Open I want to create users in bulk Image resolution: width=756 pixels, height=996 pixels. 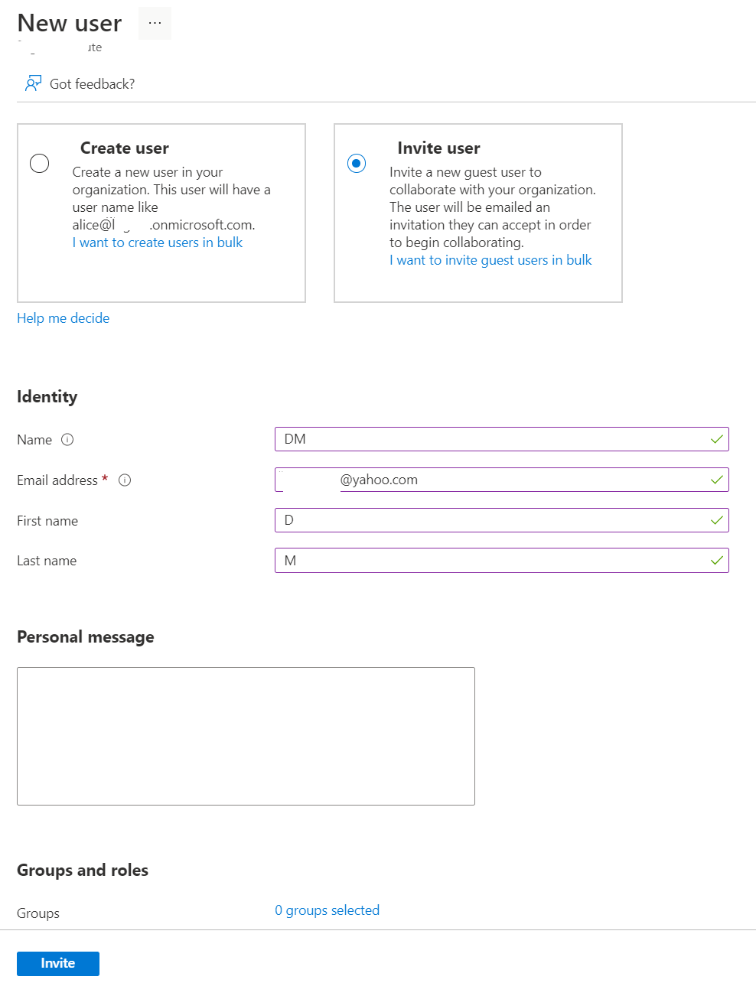tap(158, 242)
